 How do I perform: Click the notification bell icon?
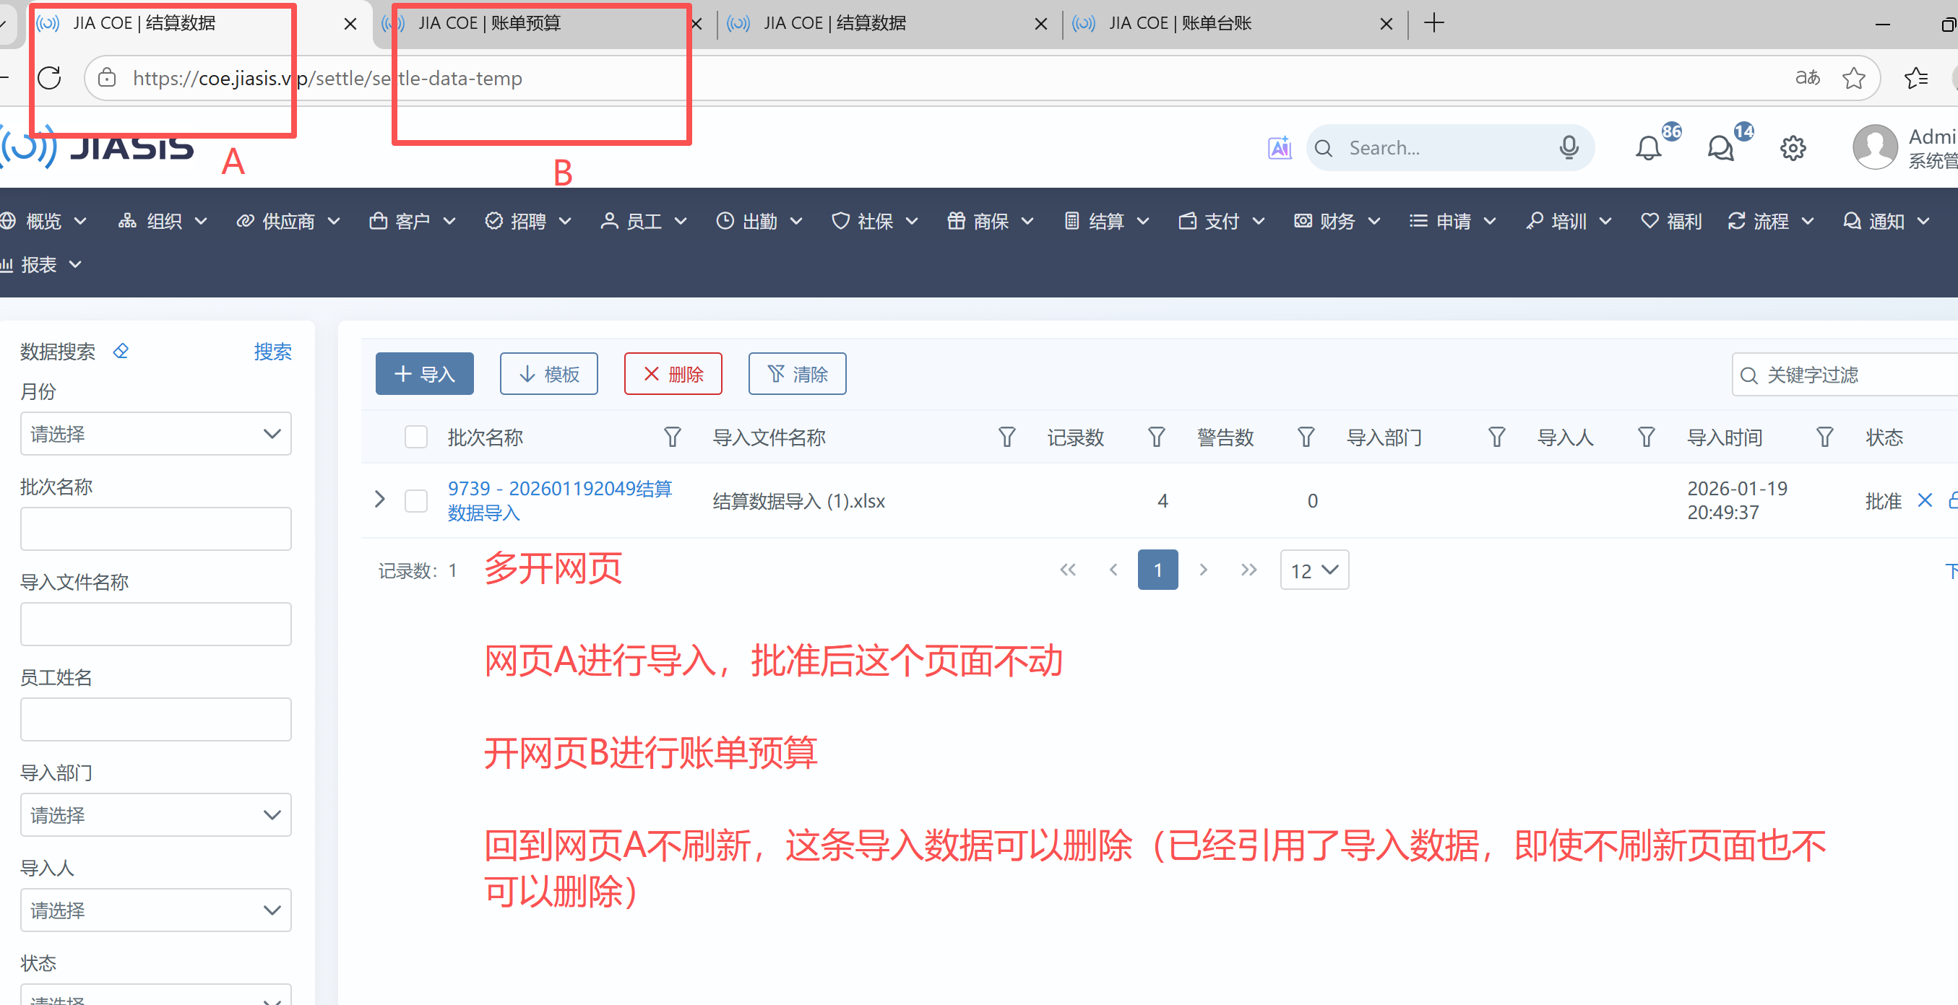click(x=1648, y=148)
